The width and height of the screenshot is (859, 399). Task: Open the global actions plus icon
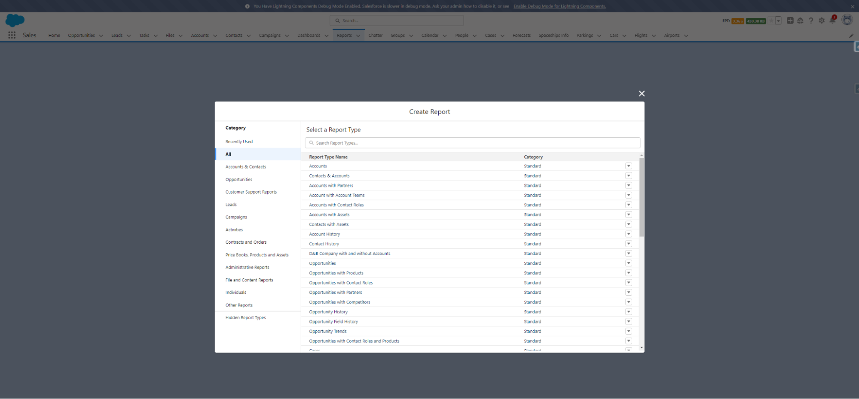pos(790,20)
